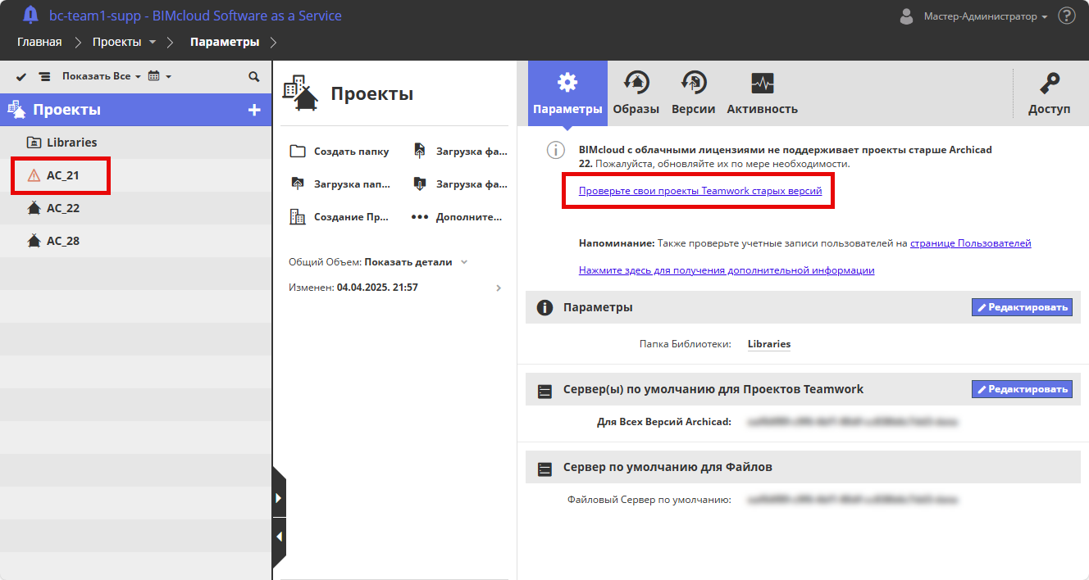Click the project icon next to AC_22

(x=34, y=208)
